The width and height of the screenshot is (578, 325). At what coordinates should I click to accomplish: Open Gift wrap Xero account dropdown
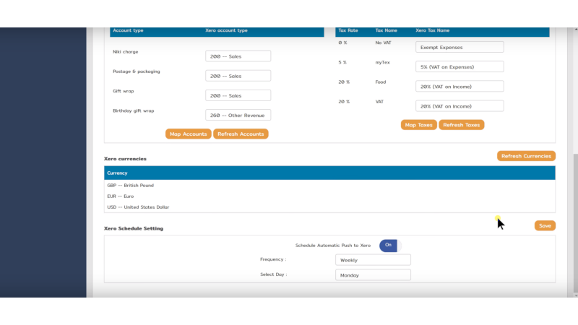[x=238, y=95]
